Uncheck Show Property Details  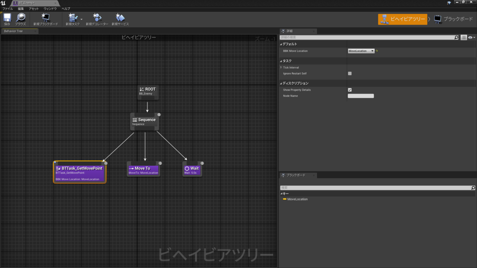[x=350, y=90]
